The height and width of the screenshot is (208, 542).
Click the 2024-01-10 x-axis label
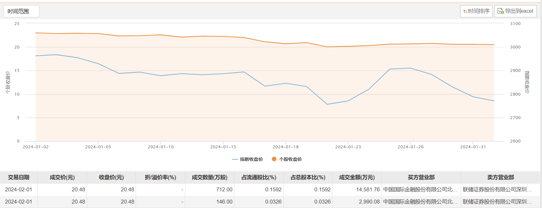pyautogui.click(x=160, y=147)
